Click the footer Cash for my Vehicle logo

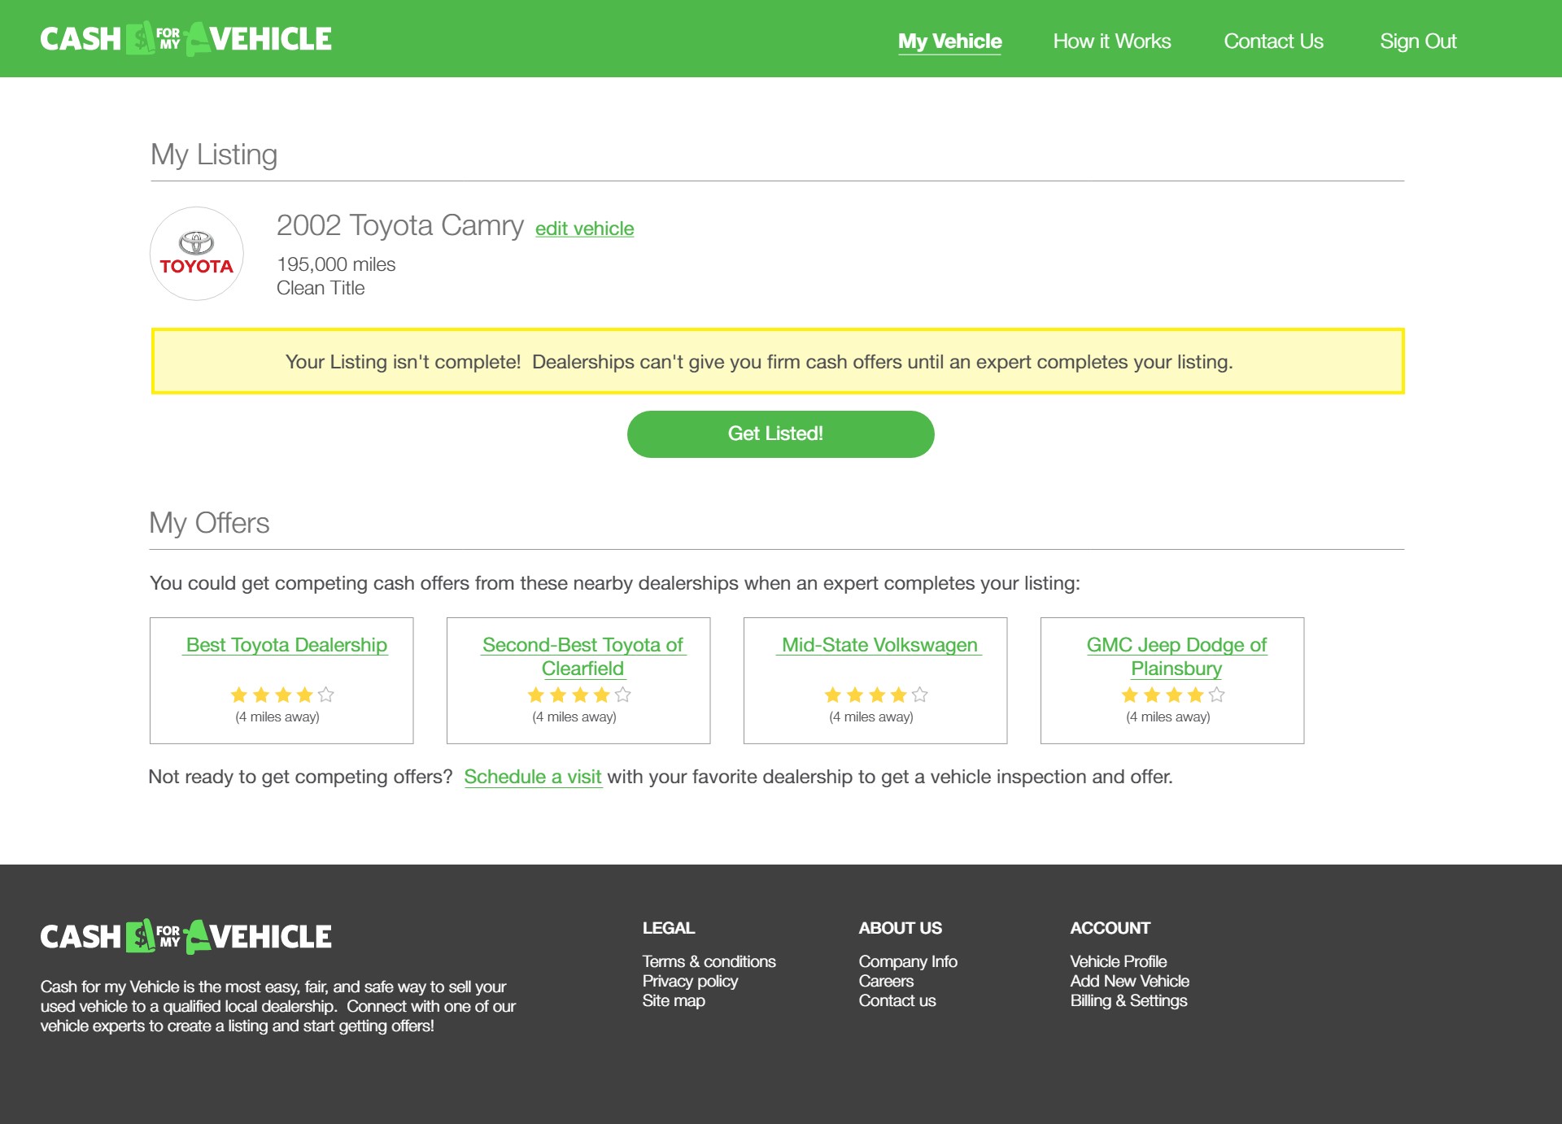185,936
